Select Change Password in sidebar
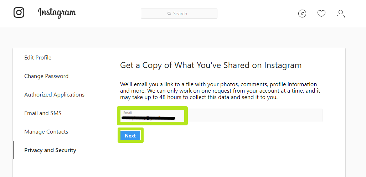Image resolution: width=366 pixels, height=177 pixels. [46, 76]
